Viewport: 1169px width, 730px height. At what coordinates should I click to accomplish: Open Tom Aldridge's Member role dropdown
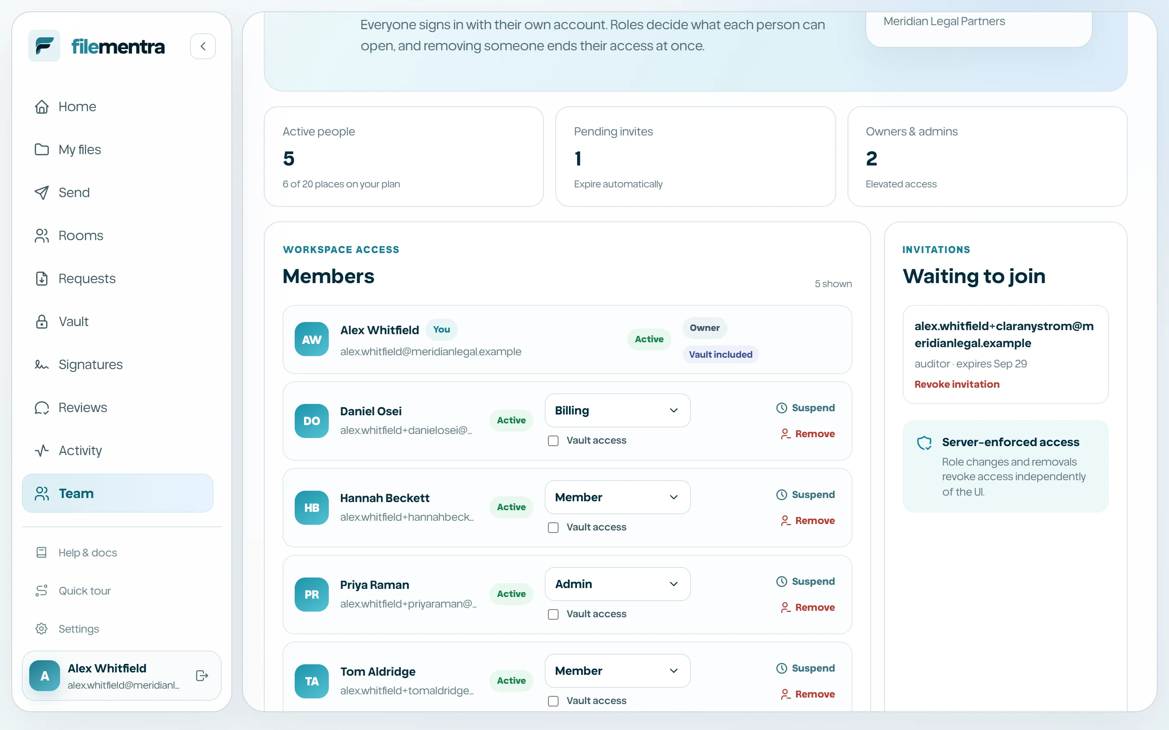pyautogui.click(x=617, y=671)
